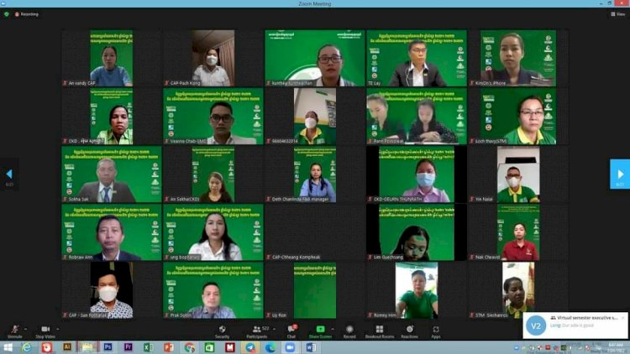The width and height of the screenshot is (630, 354).
Task: Open Telegram from taskbar
Action: point(250,347)
